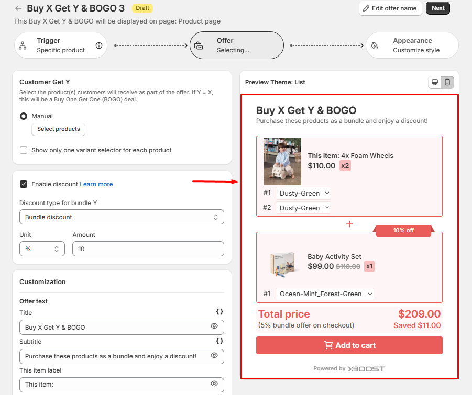
Task: Click the back arrow beside offer name
Action: [x=18, y=8]
